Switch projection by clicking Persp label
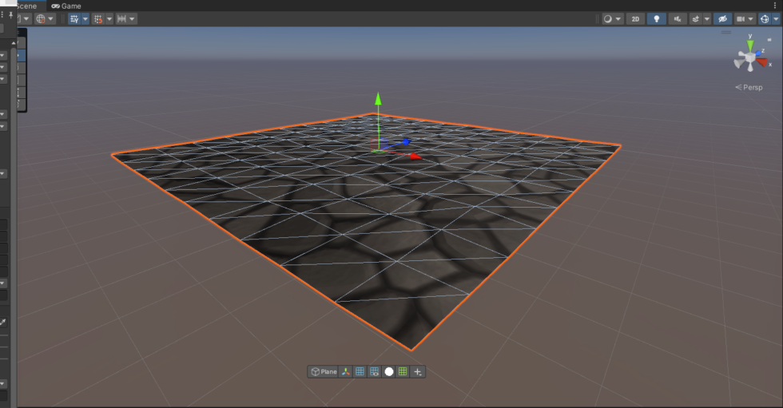 pyautogui.click(x=753, y=87)
